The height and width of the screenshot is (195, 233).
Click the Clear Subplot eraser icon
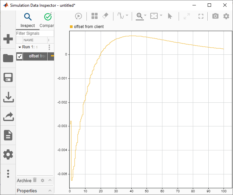pyautogui.click(x=105, y=16)
